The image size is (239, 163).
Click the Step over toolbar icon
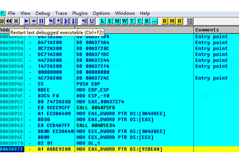(x=59, y=21)
